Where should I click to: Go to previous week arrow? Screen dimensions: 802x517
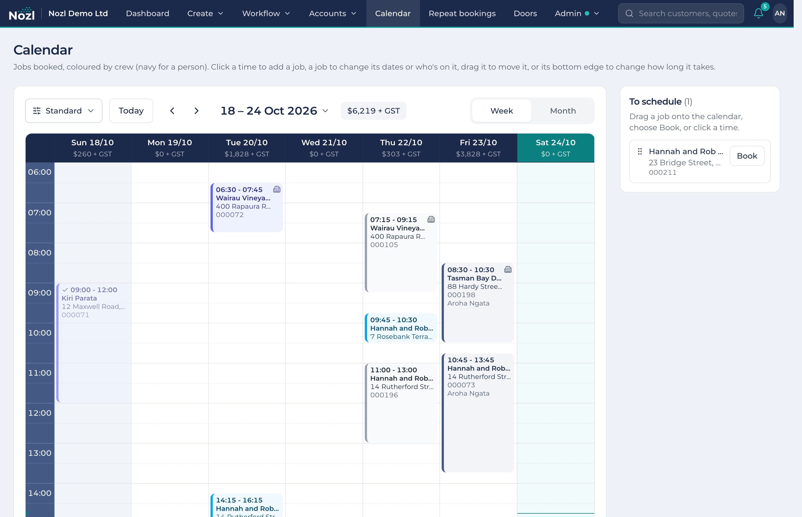coord(172,111)
